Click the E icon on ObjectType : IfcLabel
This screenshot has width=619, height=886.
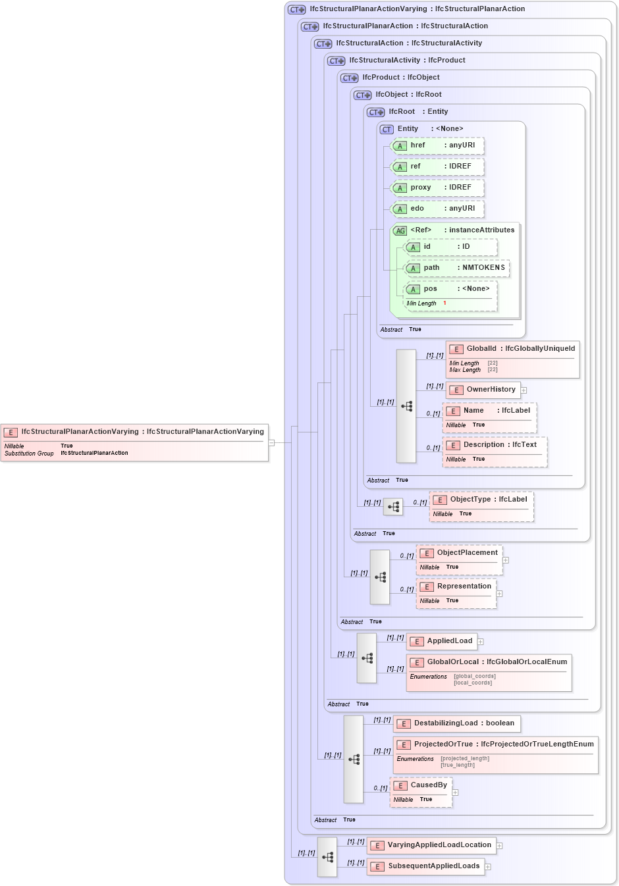pyautogui.click(x=440, y=500)
